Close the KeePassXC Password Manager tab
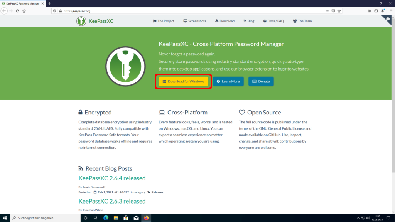Viewport: 395px width, 222px height. pos(42,3)
